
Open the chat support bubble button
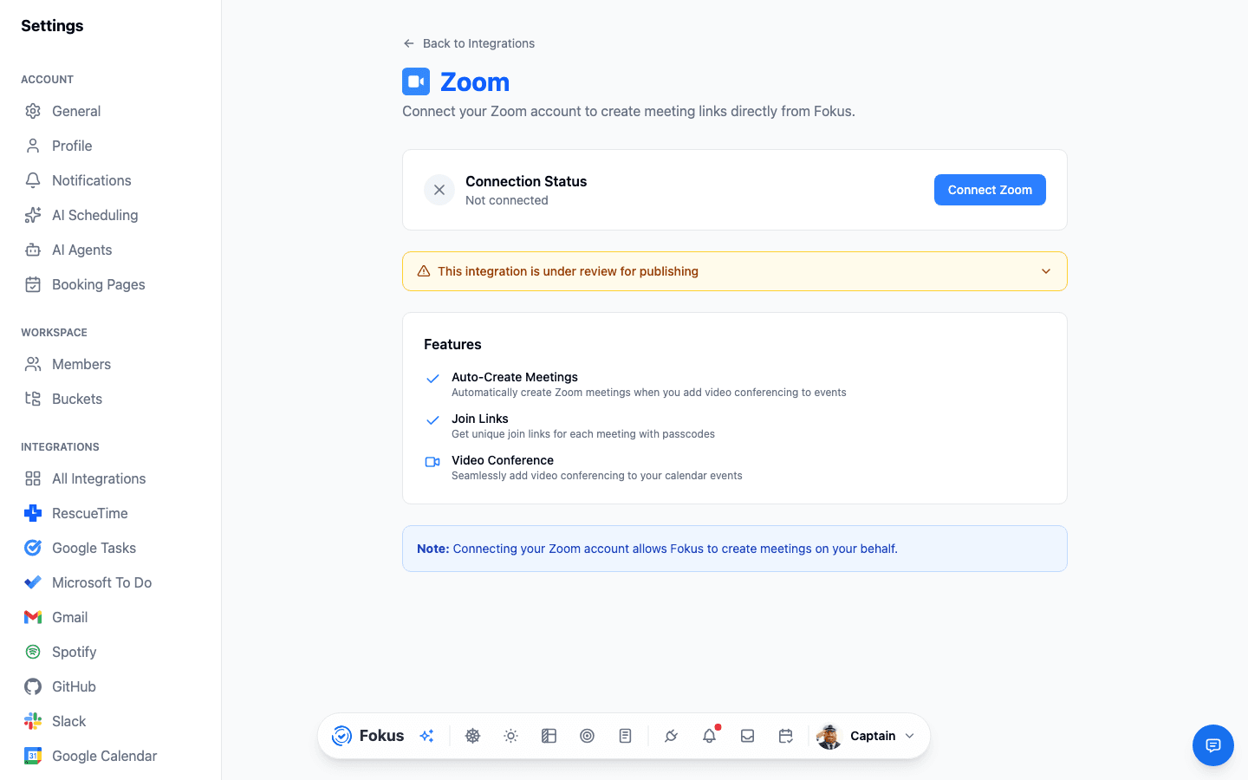(x=1213, y=745)
